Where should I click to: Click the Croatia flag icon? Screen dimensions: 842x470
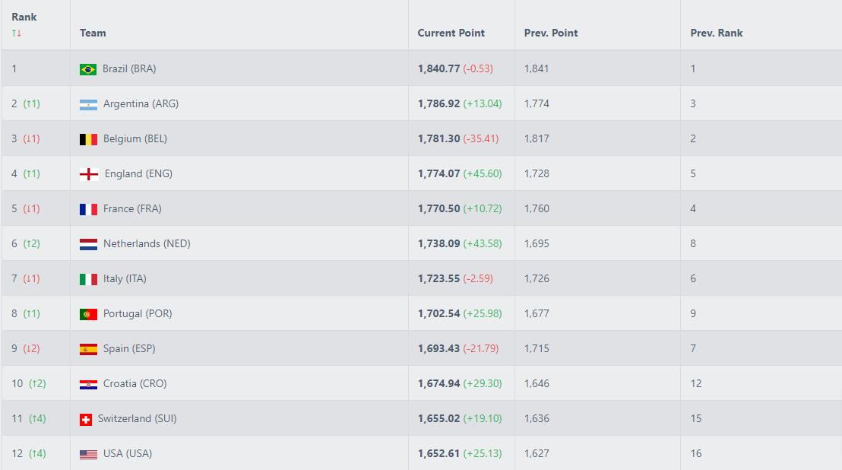tap(88, 384)
